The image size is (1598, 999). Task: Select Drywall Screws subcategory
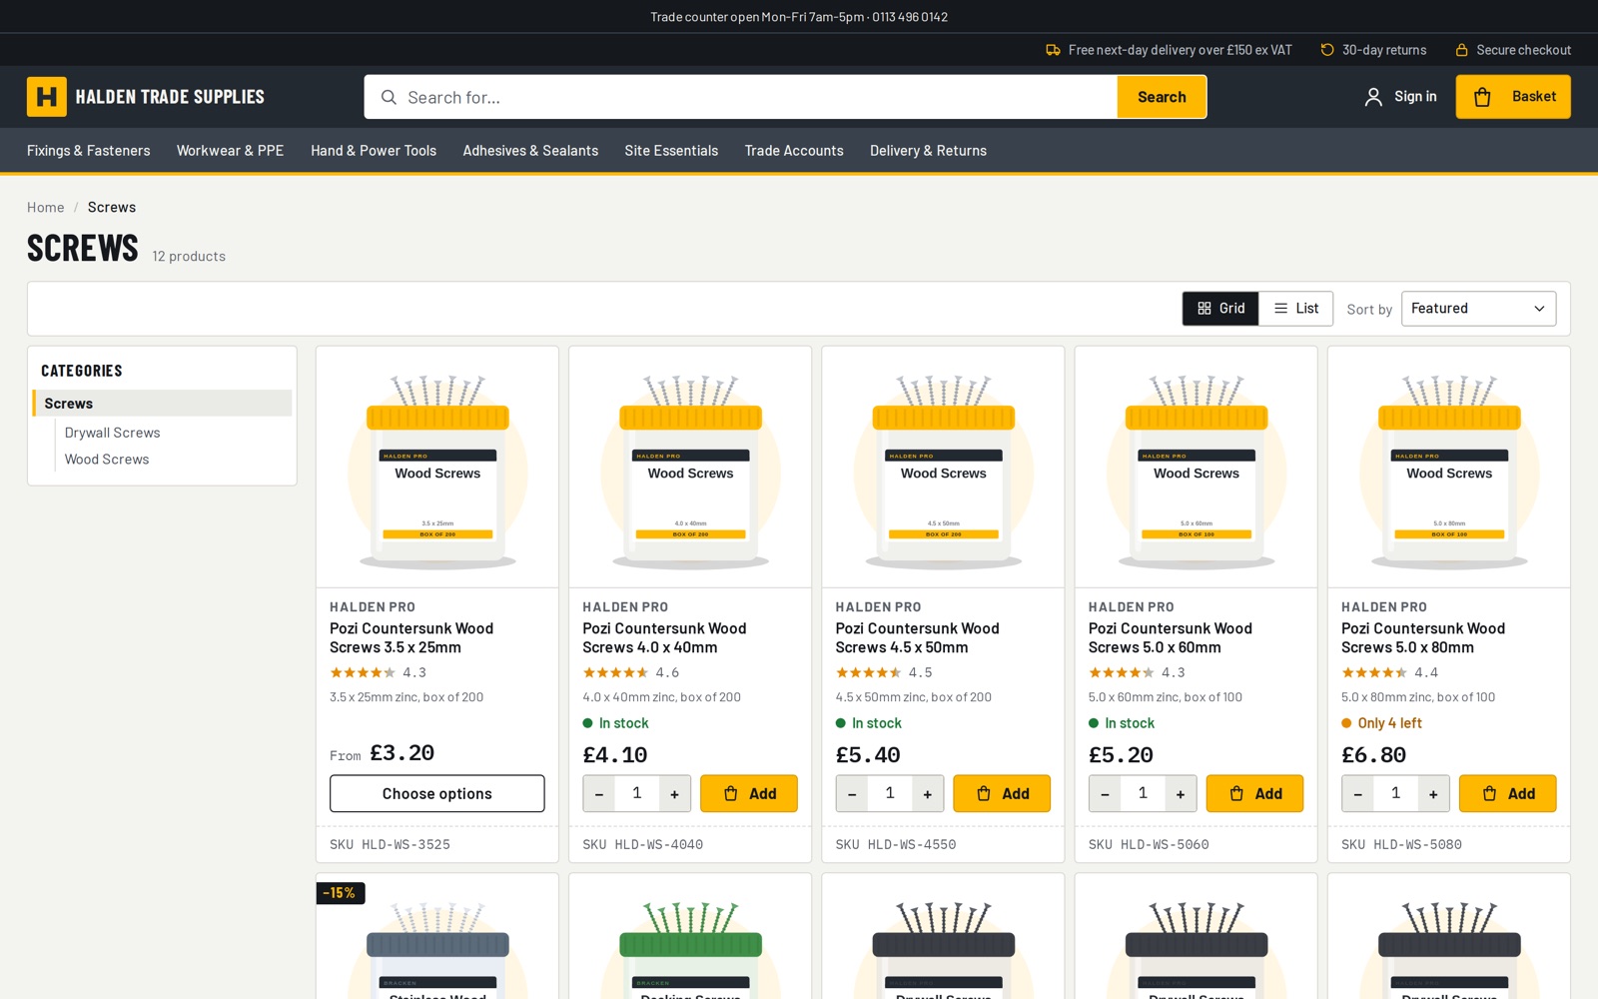[x=113, y=433]
